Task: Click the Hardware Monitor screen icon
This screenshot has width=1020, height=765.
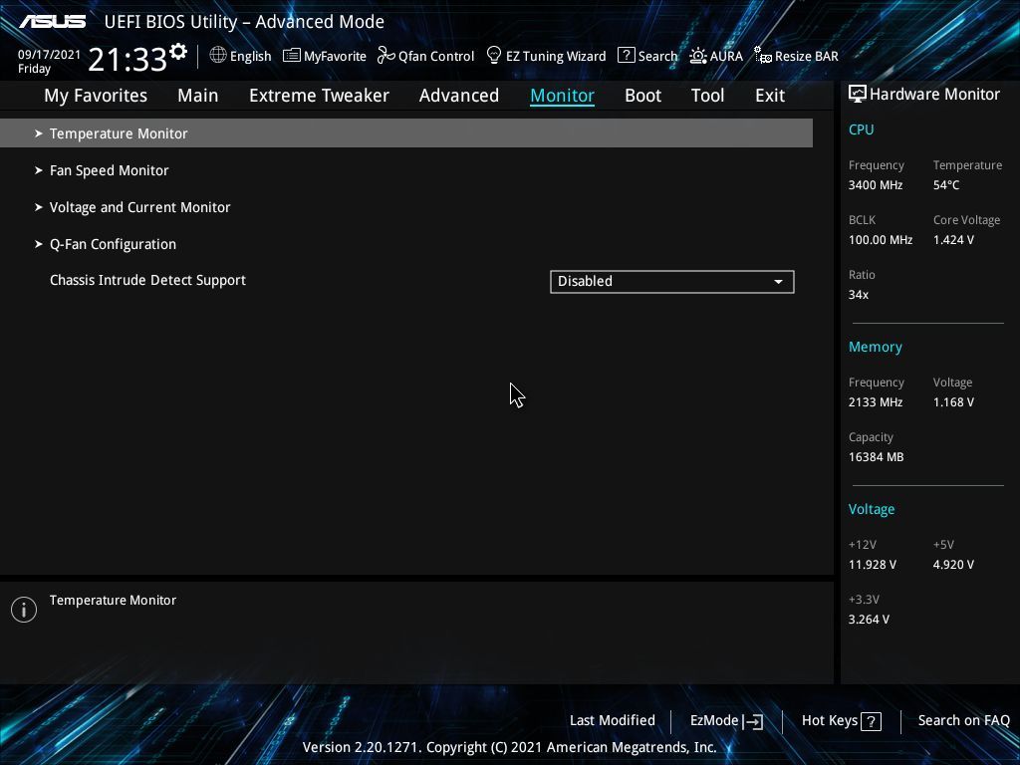Action: 858,95
